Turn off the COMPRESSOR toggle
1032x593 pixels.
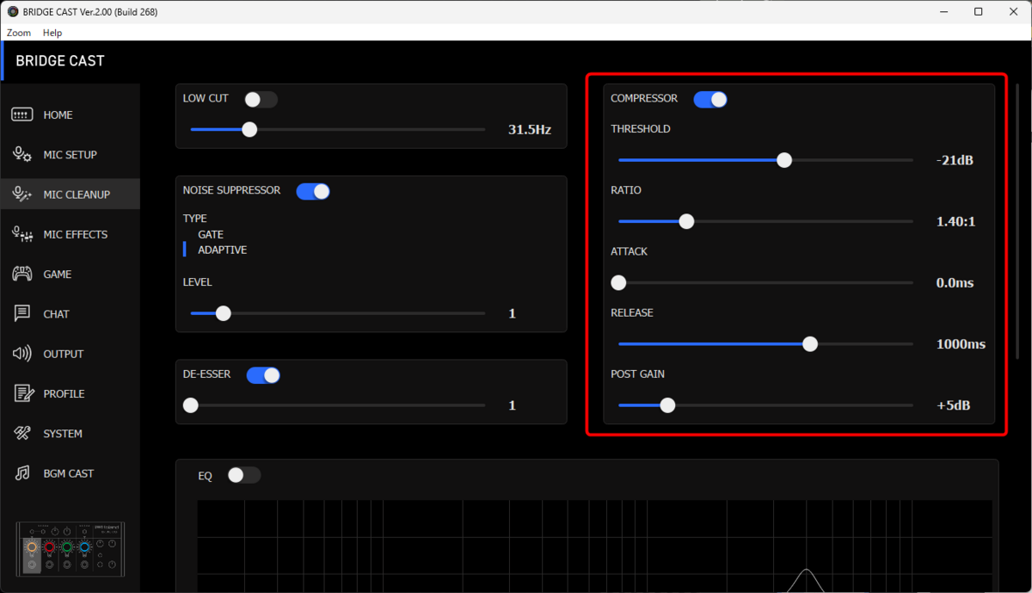[x=710, y=100]
